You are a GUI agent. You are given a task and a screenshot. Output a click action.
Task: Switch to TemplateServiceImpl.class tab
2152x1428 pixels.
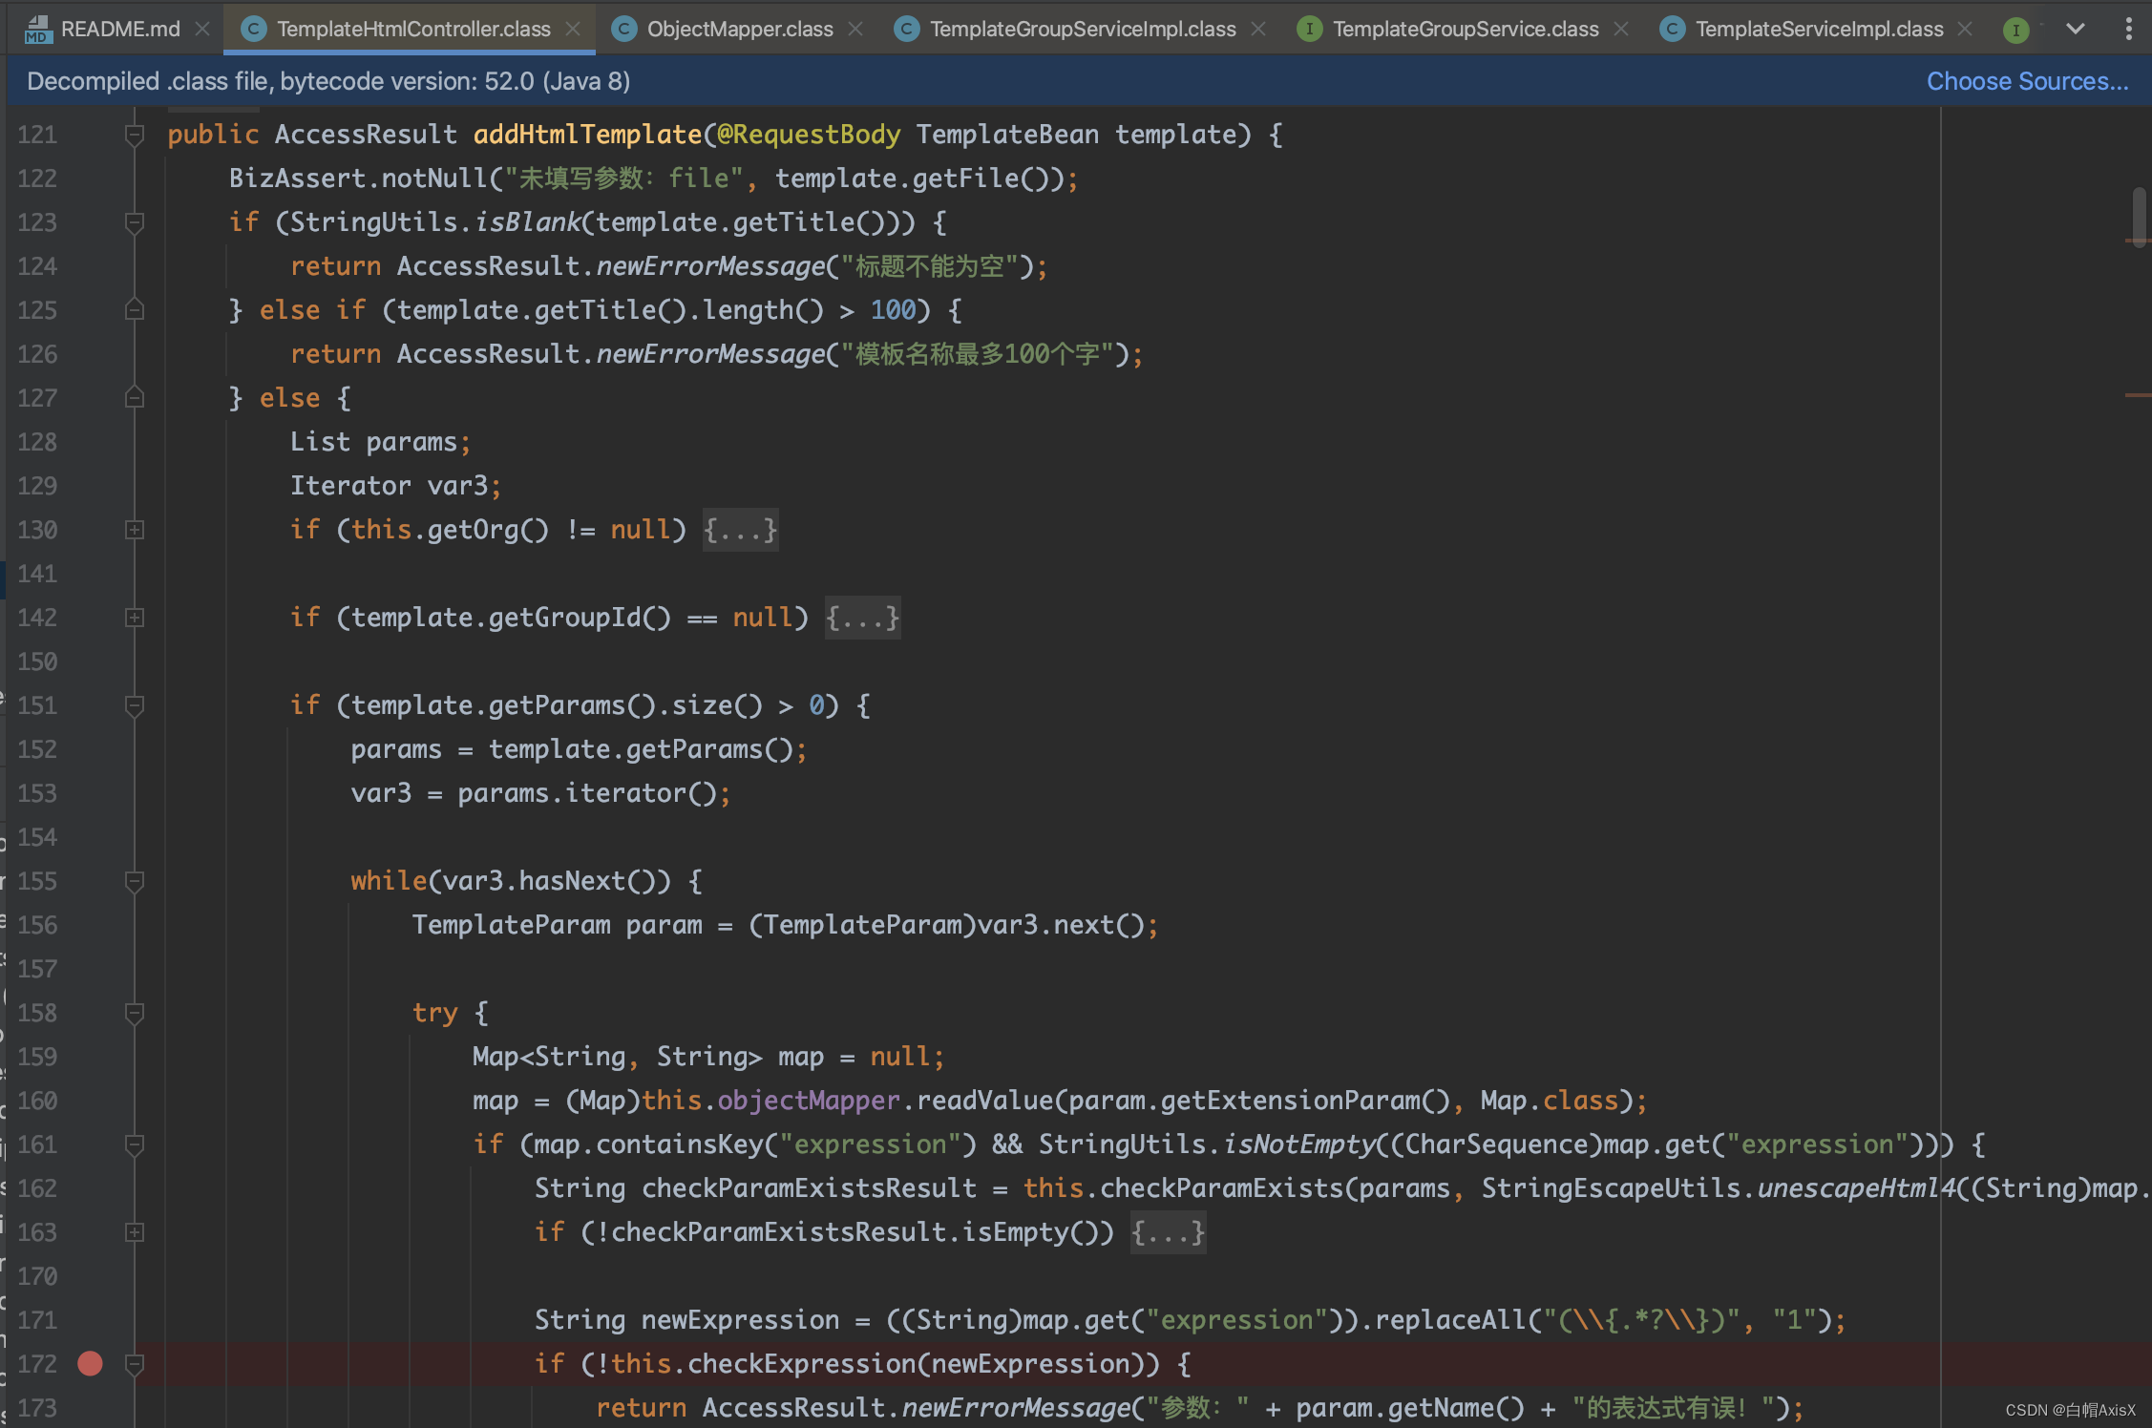point(1818,29)
